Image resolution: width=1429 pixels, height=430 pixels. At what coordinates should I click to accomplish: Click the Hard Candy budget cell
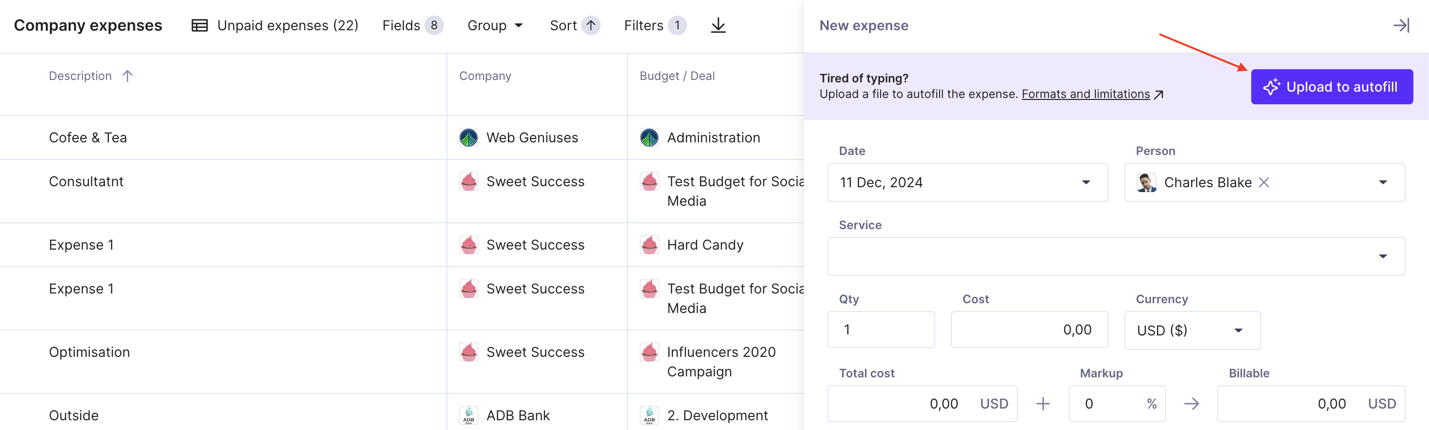[715, 245]
